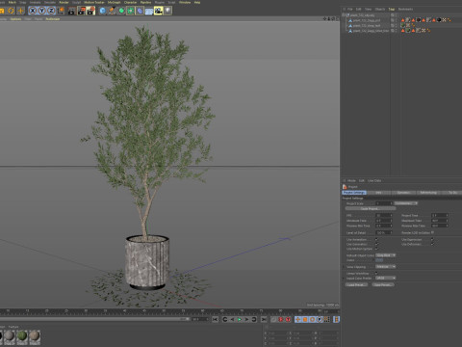
Task: Add an Array modeling object icon
Action: tap(131, 11)
